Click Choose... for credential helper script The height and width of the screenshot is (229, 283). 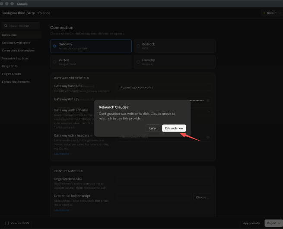tap(202, 197)
